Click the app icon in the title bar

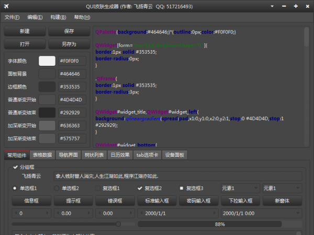click(x=6, y=6)
